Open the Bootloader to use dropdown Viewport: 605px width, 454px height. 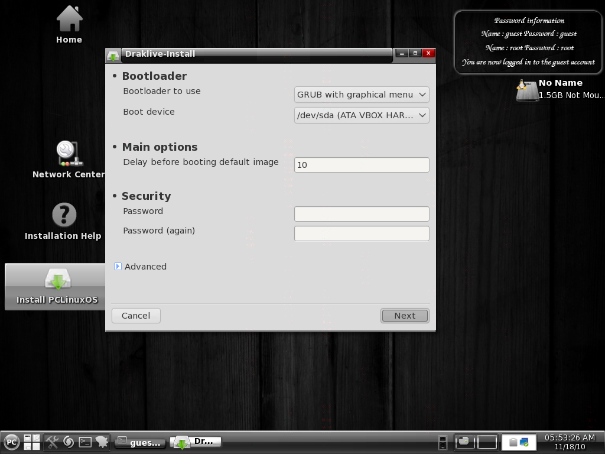pos(361,95)
